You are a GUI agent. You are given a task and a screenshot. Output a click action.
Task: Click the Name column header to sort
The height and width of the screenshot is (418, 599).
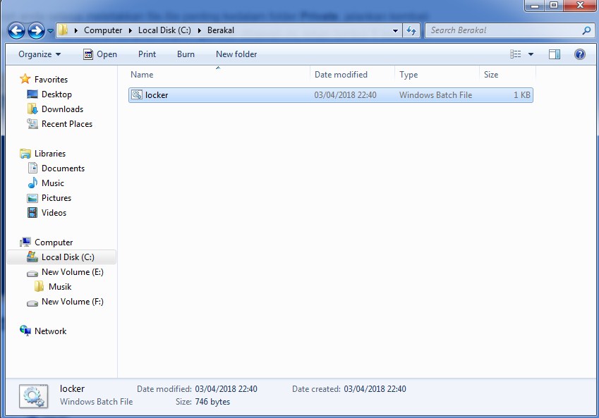click(141, 74)
